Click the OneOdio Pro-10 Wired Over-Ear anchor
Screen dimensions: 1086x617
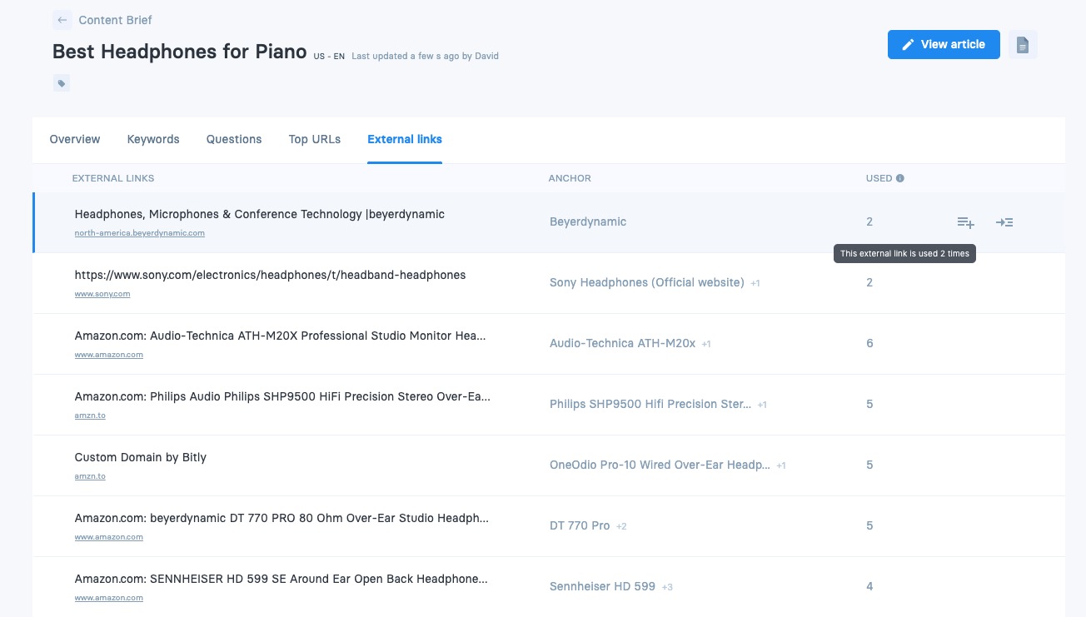[660, 465]
